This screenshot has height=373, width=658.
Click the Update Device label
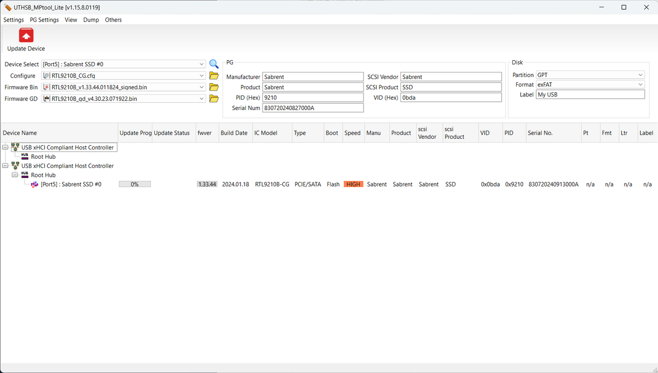(x=26, y=49)
